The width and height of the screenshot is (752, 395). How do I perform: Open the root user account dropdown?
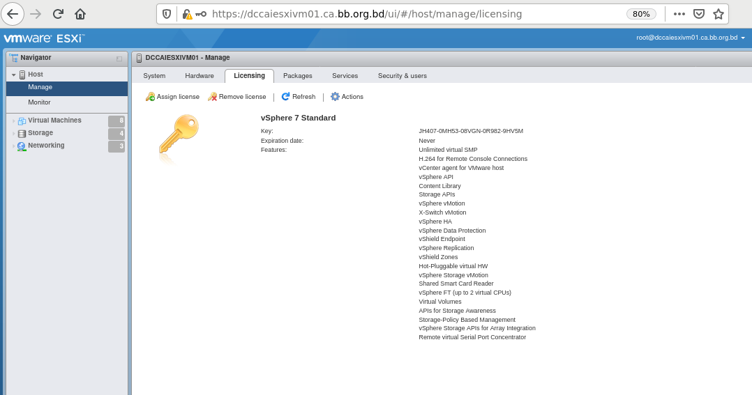[x=691, y=38]
